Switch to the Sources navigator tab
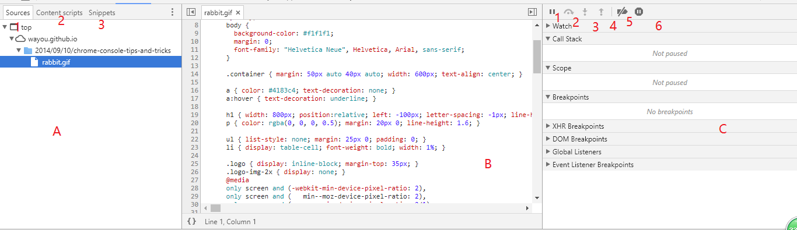Viewport: 797px width, 230px height. (18, 12)
